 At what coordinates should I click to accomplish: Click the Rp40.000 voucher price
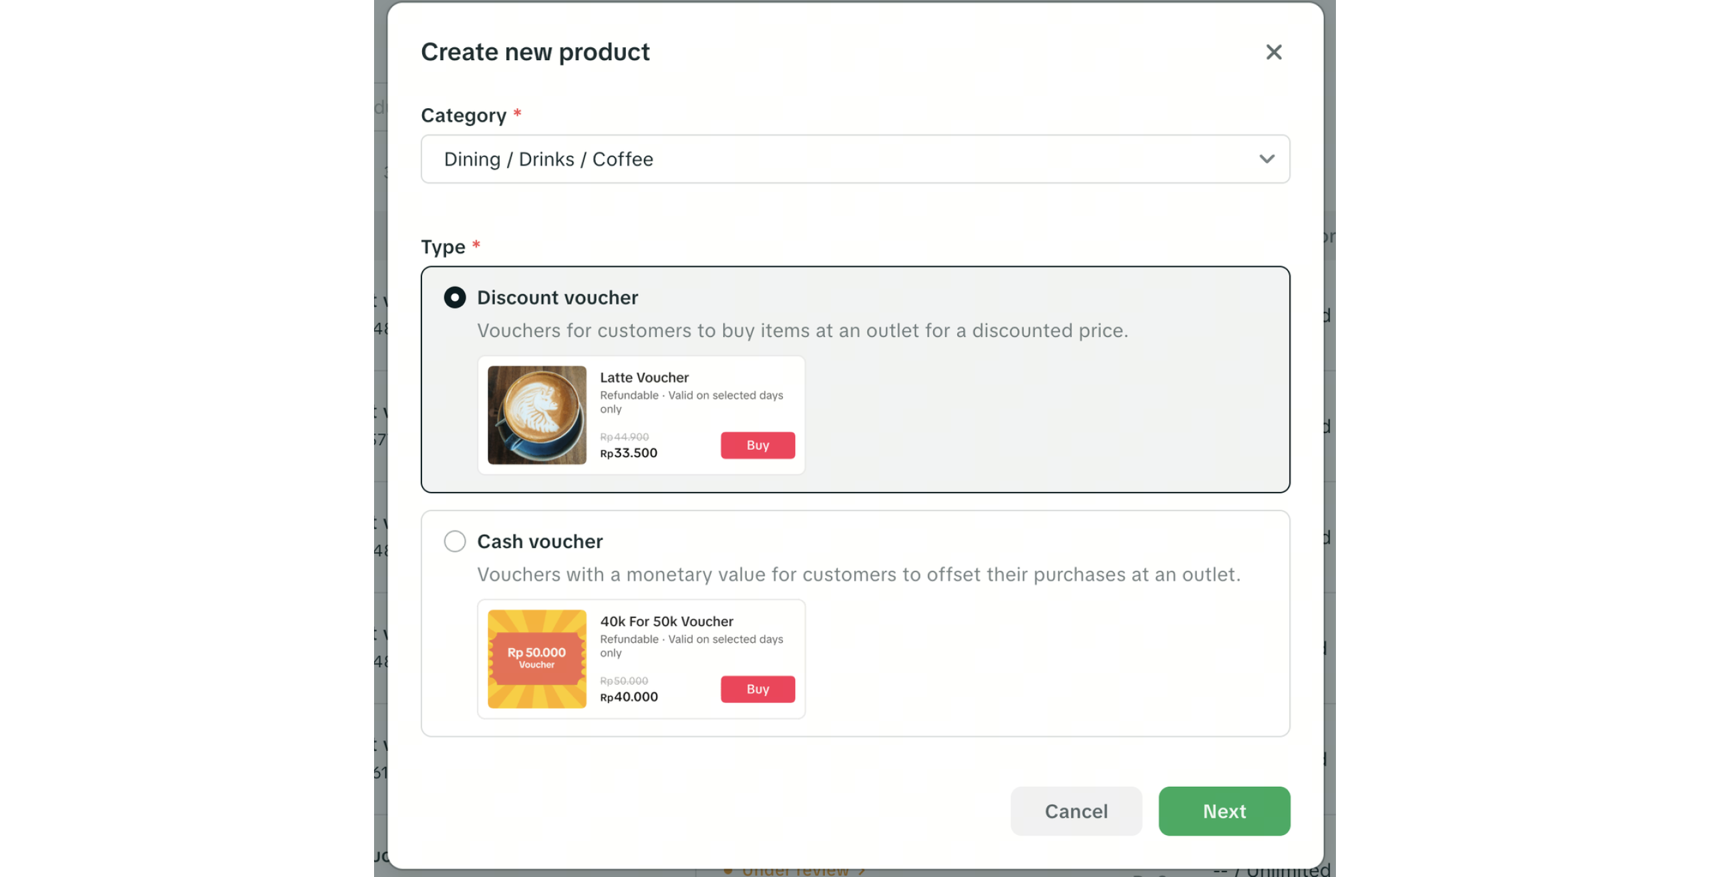point(629,697)
